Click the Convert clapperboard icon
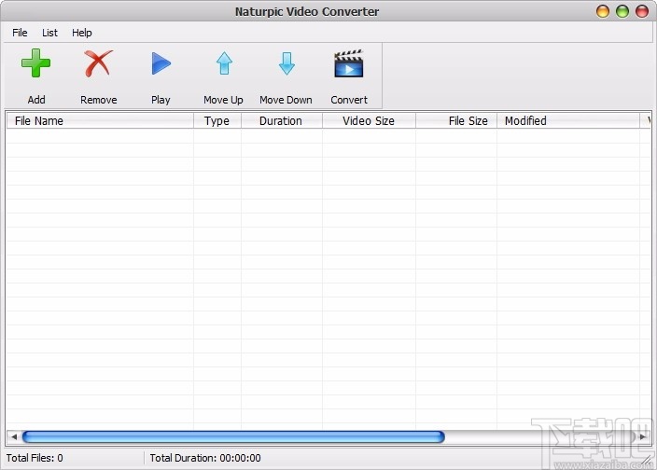 pos(349,63)
